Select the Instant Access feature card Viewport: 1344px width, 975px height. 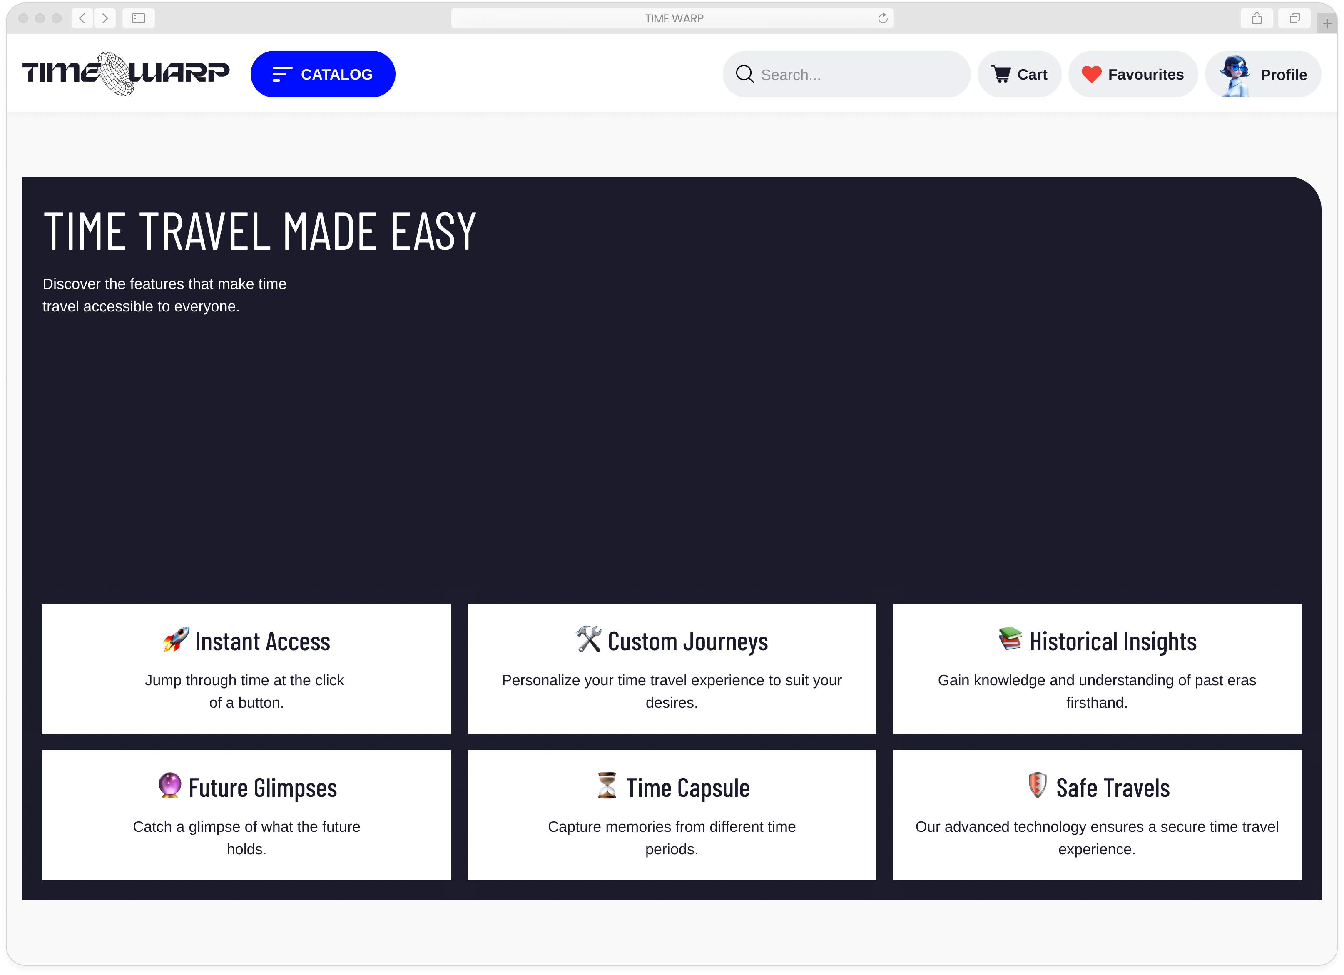pyautogui.click(x=246, y=668)
